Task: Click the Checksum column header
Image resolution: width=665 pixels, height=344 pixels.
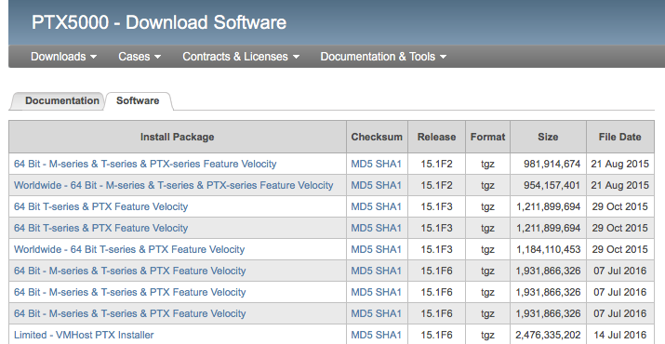Action: pos(377,137)
